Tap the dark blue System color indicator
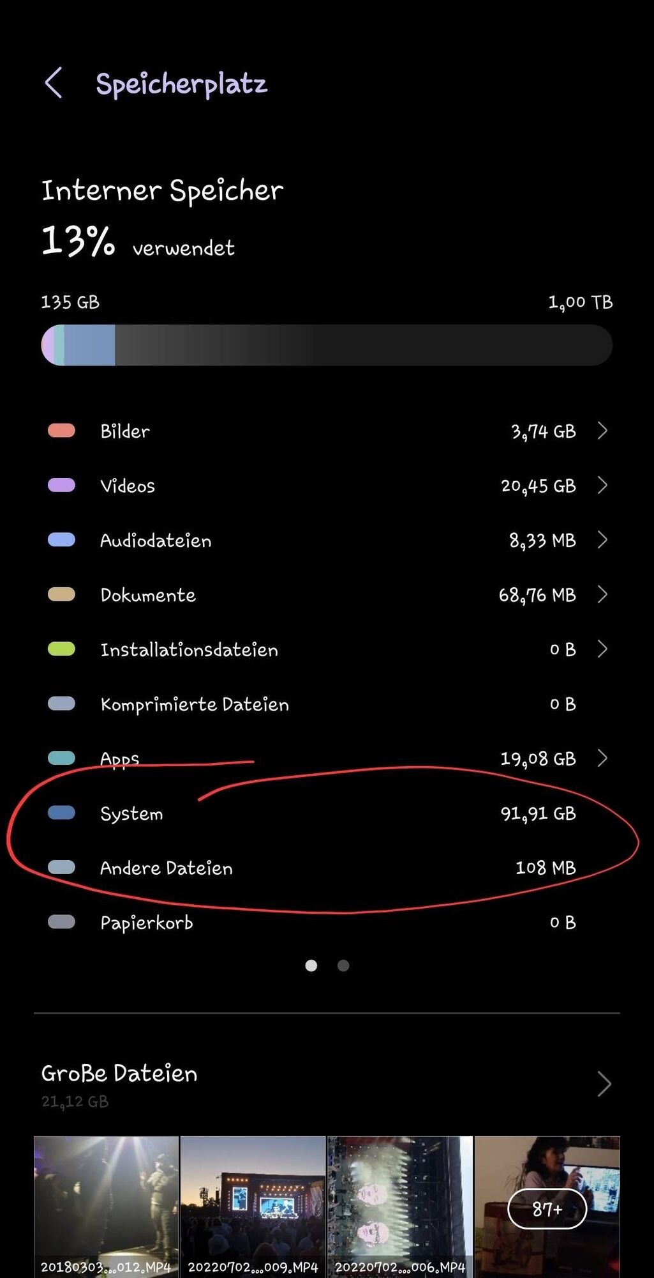Screen dimensions: 654x1278 pyautogui.click(x=61, y=813)
